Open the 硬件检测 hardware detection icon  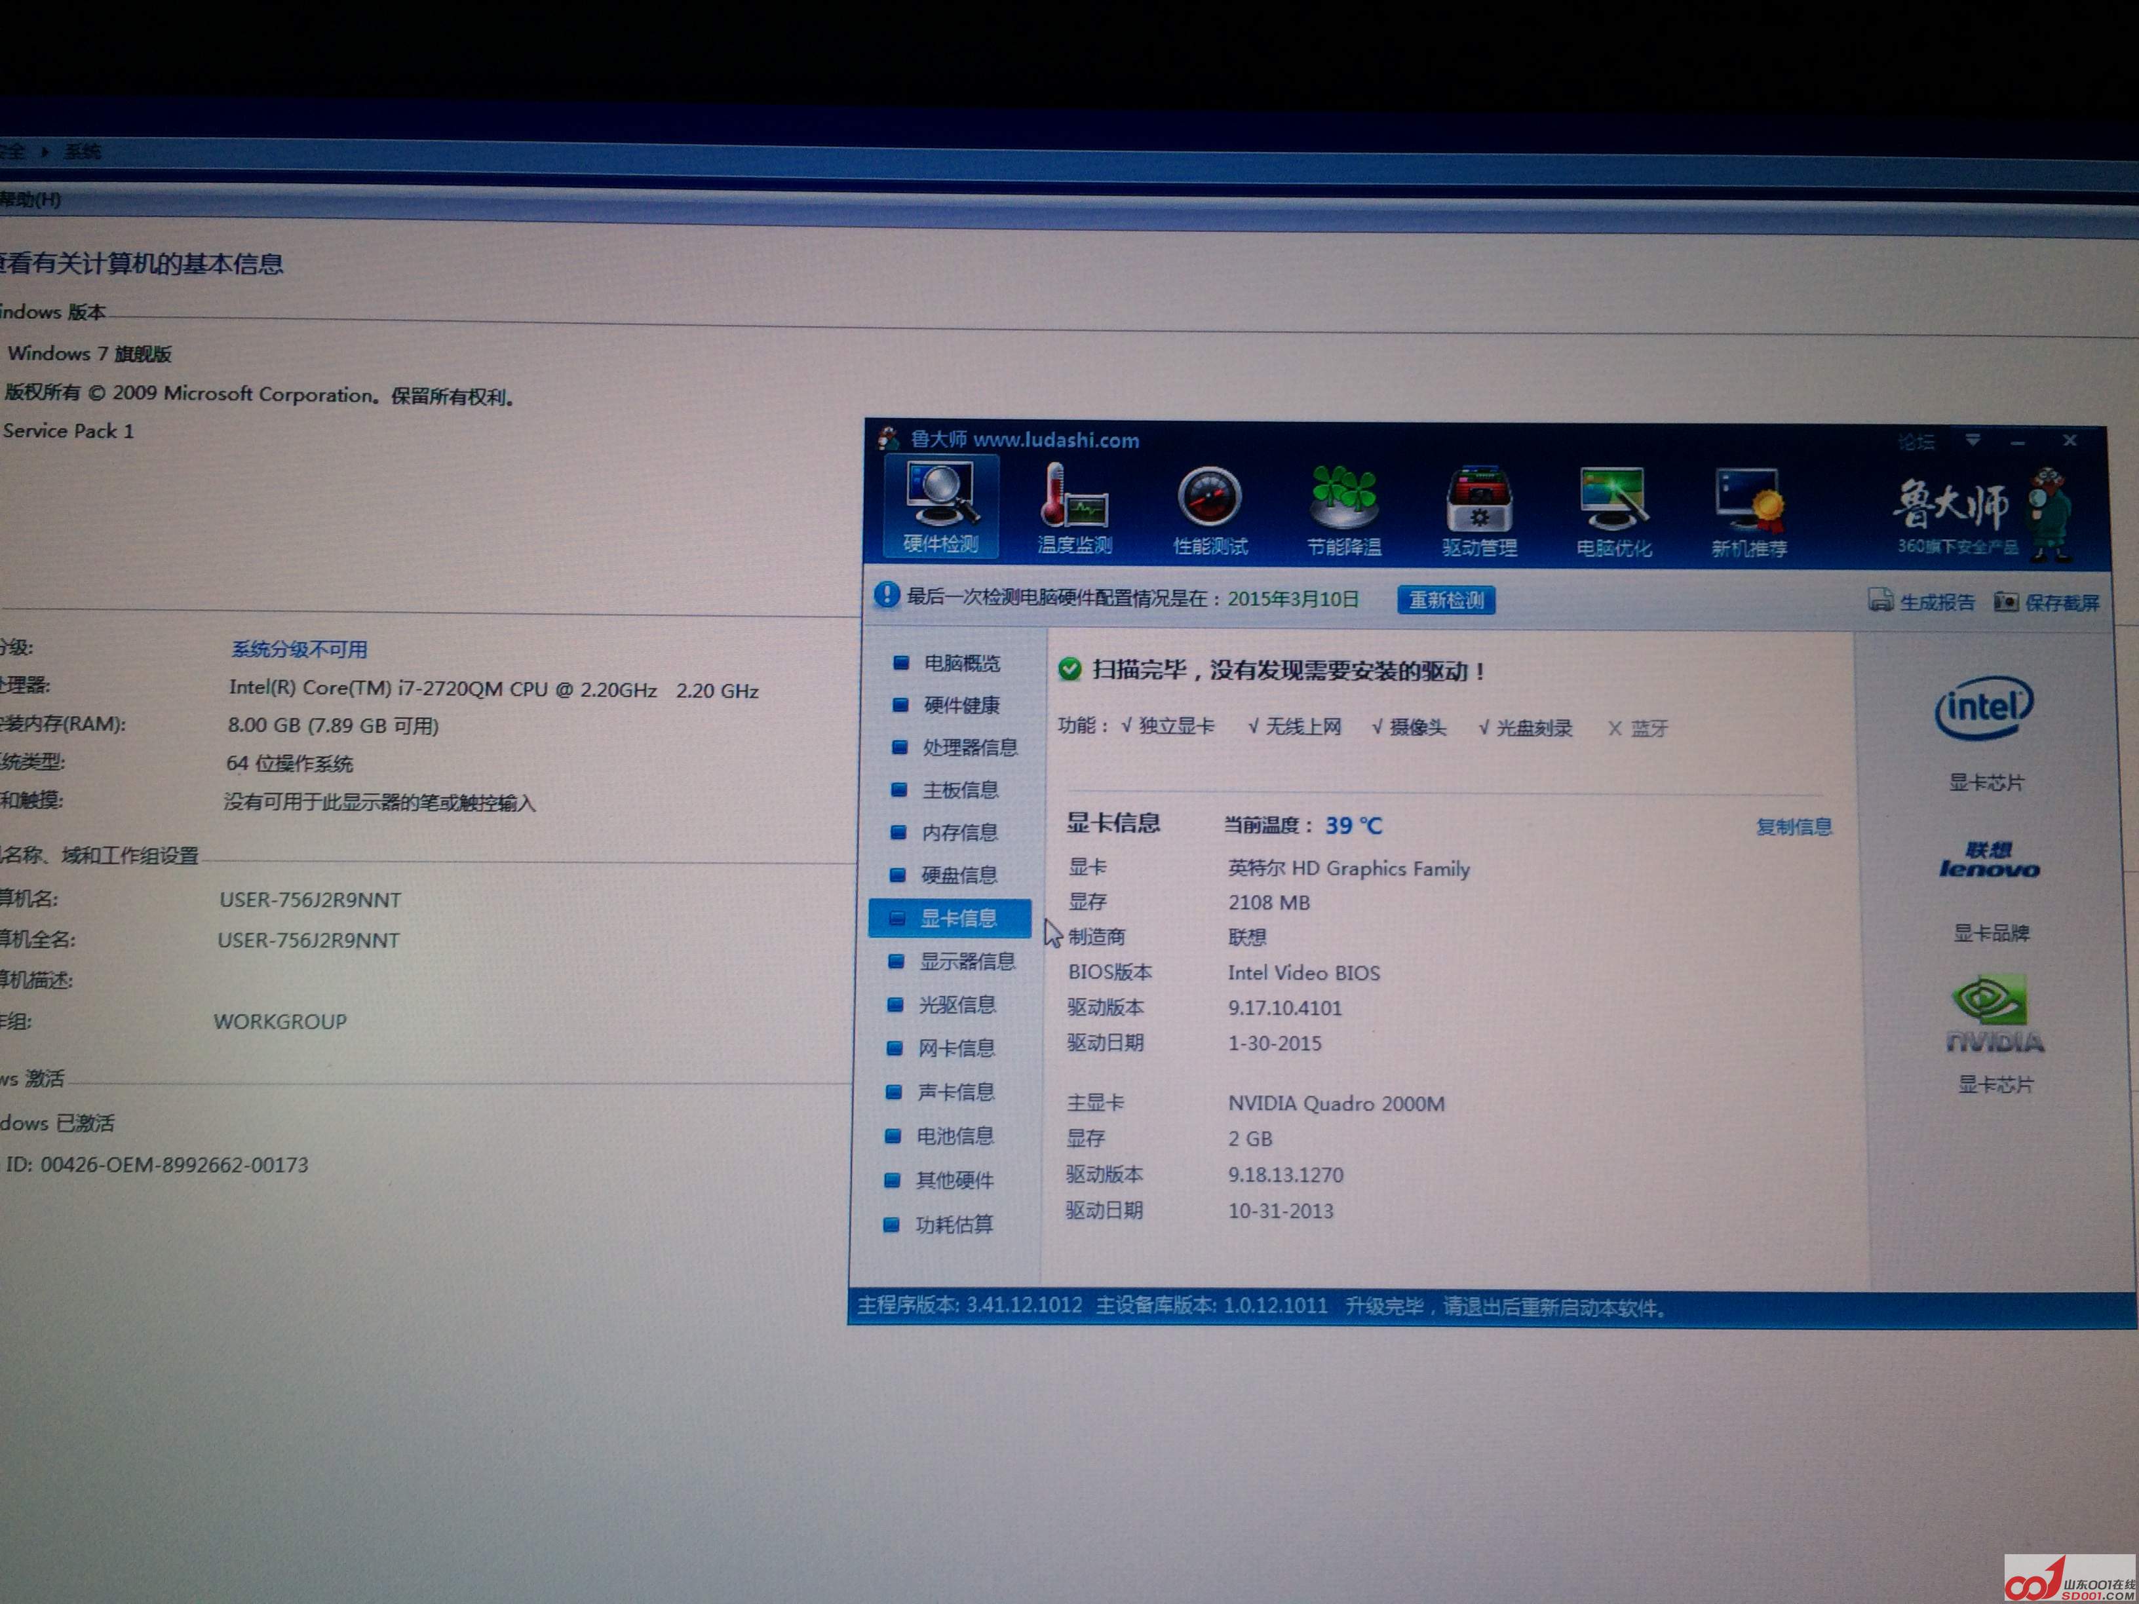(941, 508)
